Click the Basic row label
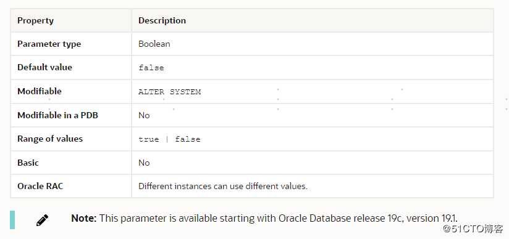Screen dimensions: 509x239 [28, 163]
